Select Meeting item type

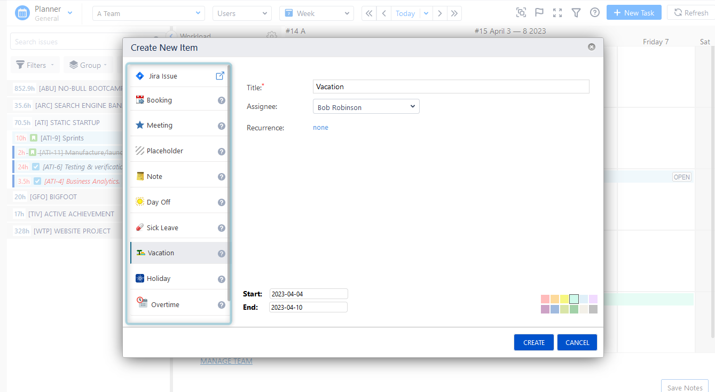coord(179,126)
